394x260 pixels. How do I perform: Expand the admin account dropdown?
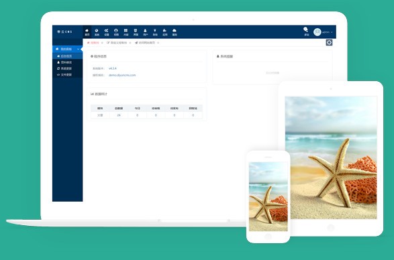324,32
